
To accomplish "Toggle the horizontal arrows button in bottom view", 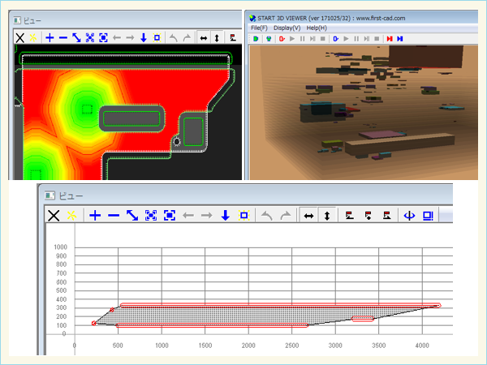I will coord(308,215).
